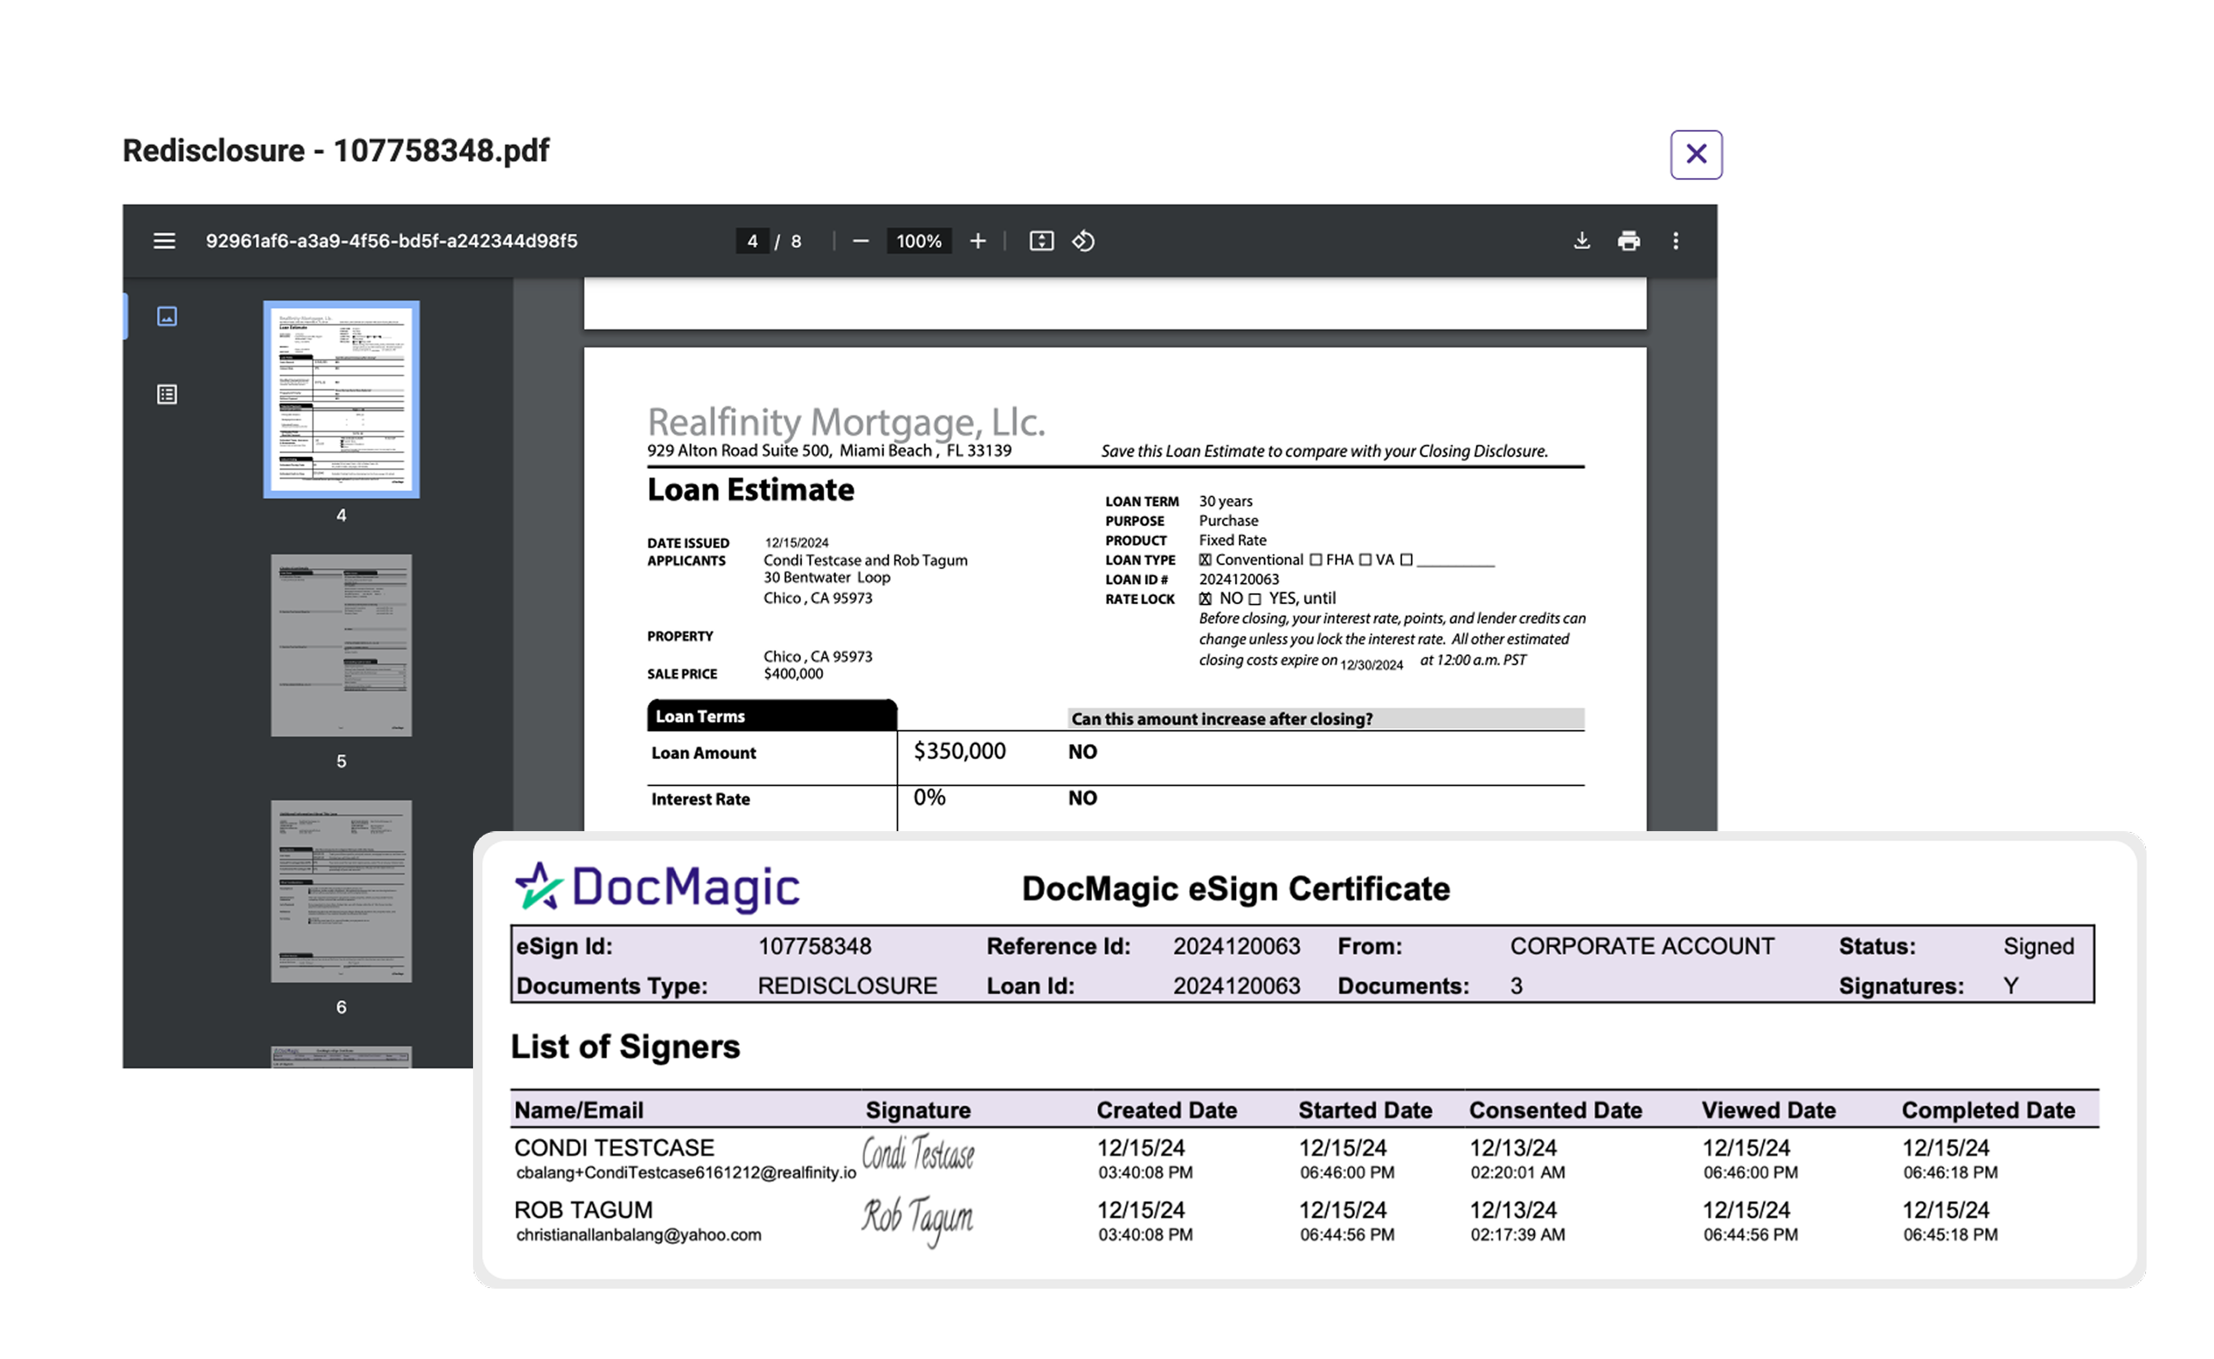
Task: Click the 100% zoom level field
Action: pos(919,241)
